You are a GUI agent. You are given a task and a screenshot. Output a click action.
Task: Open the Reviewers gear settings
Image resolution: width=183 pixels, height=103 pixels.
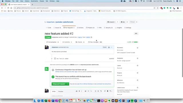tap(138, 48)
